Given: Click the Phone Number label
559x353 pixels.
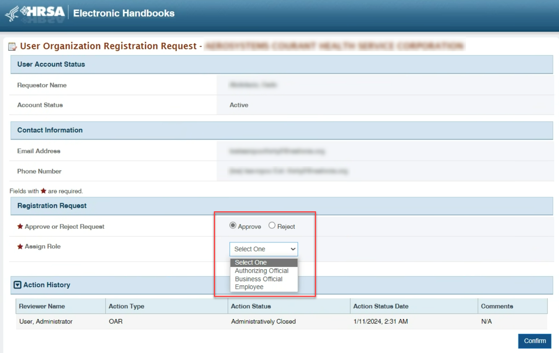Looking at the screenshot, I should click(x=39, y=172).
